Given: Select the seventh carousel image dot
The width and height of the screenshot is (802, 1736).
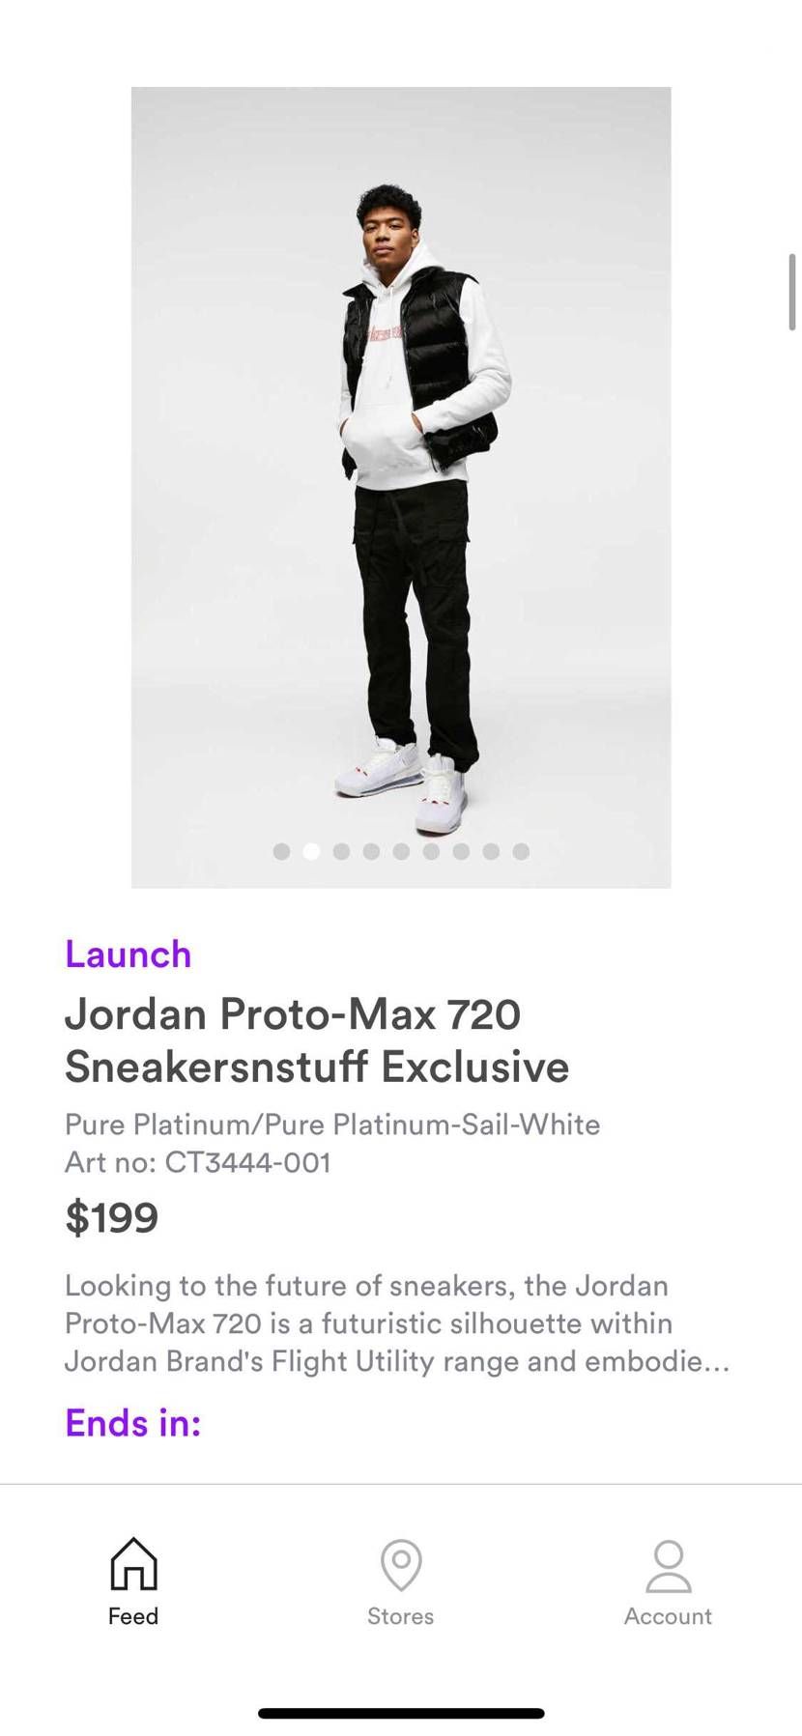Looking at the screenshot, I should click(x=461, y=851).
